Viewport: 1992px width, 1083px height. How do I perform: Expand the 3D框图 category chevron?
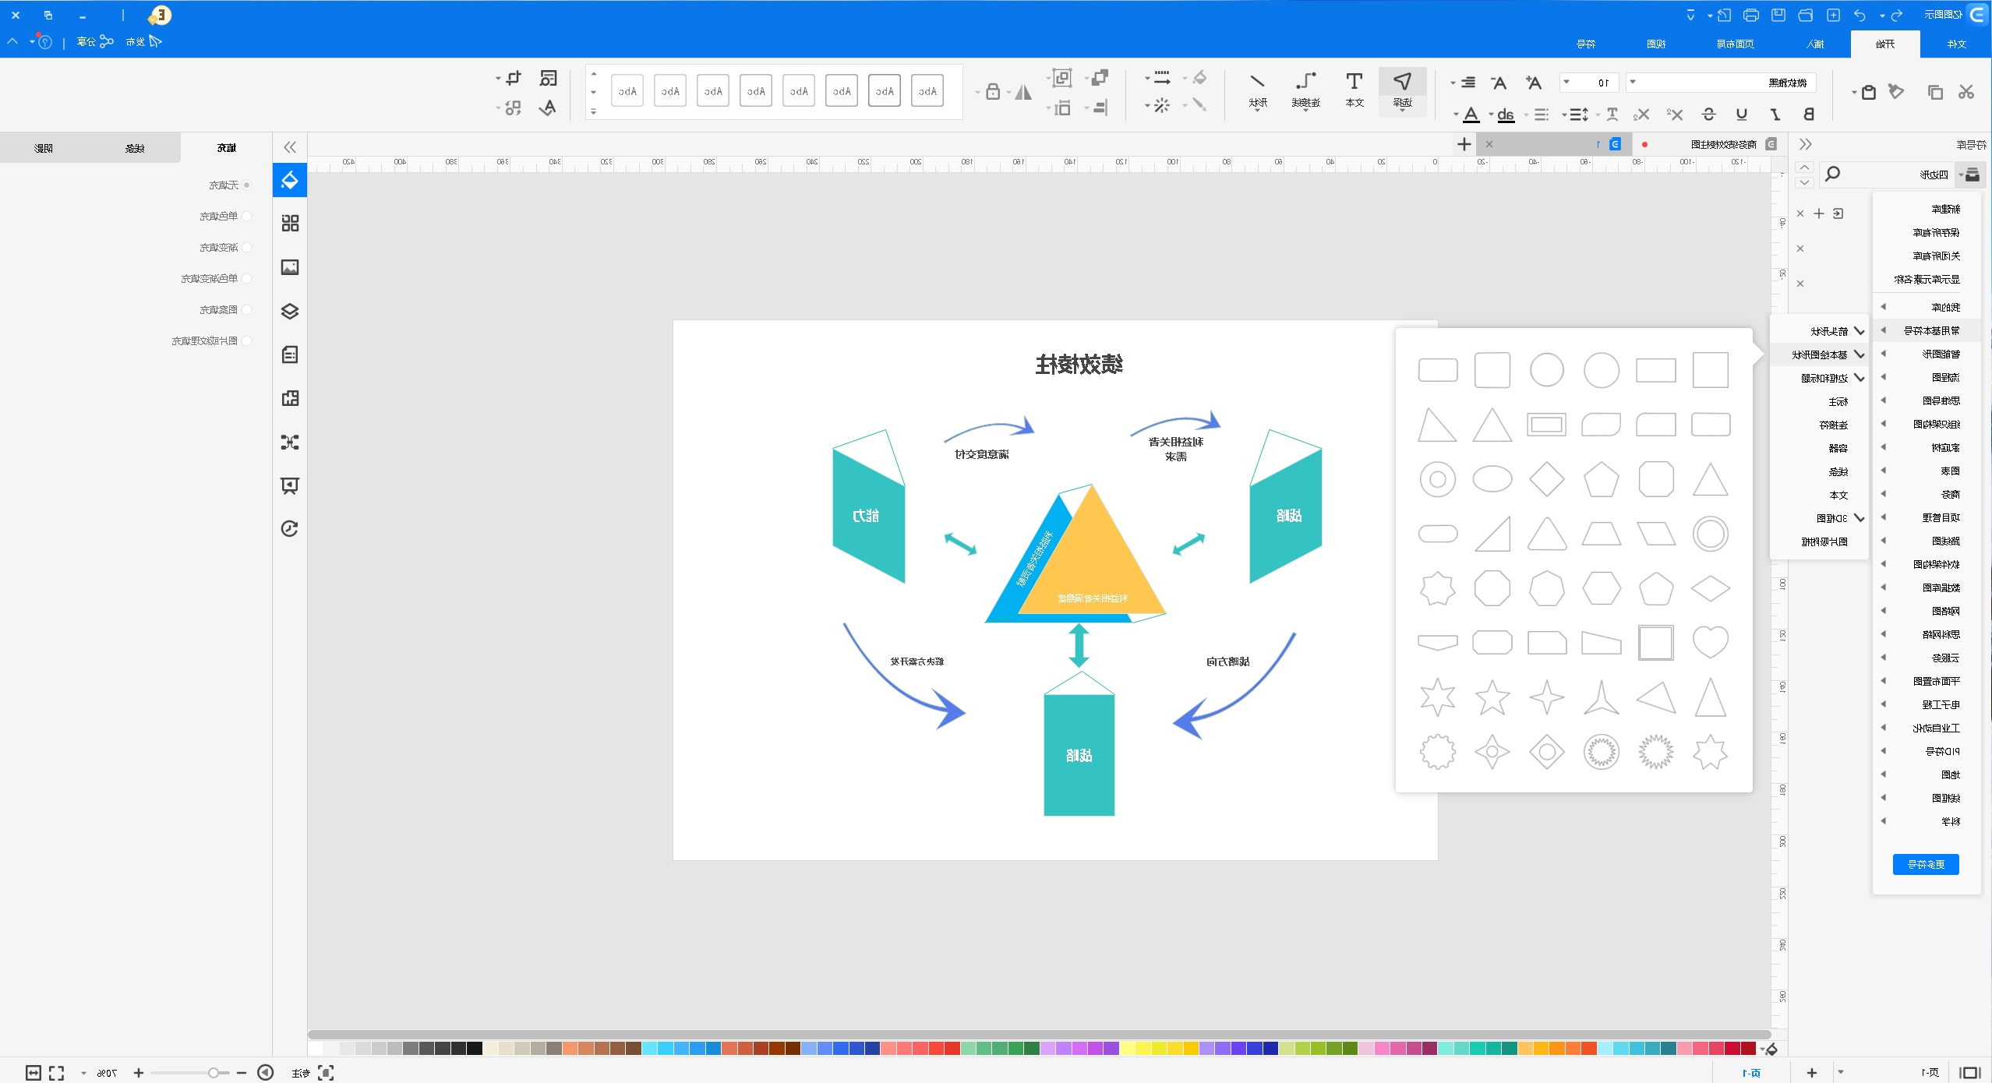(x=1860, y=518)
